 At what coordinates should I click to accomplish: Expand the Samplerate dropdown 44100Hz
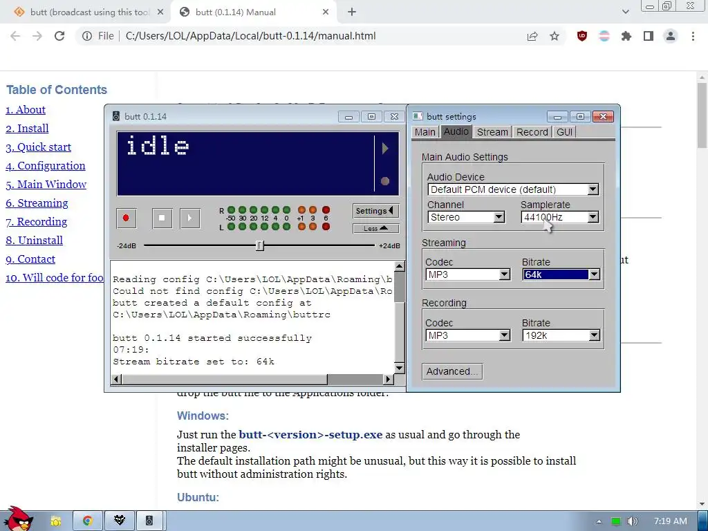(560, 217)
